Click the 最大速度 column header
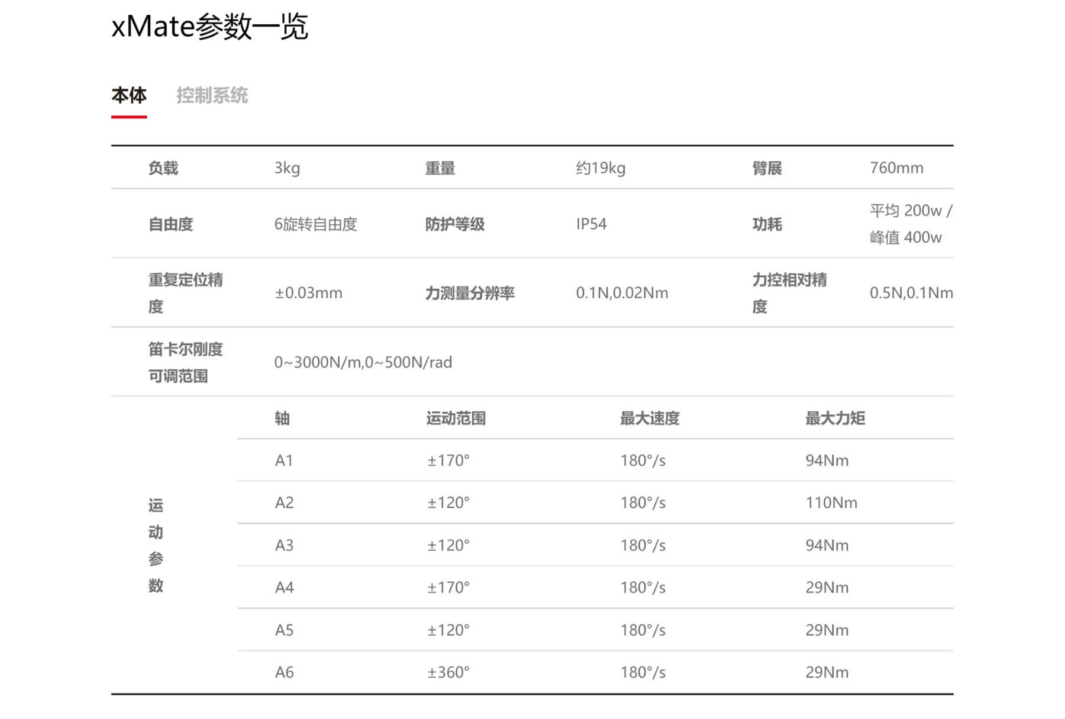 click(x=650, y=418)
